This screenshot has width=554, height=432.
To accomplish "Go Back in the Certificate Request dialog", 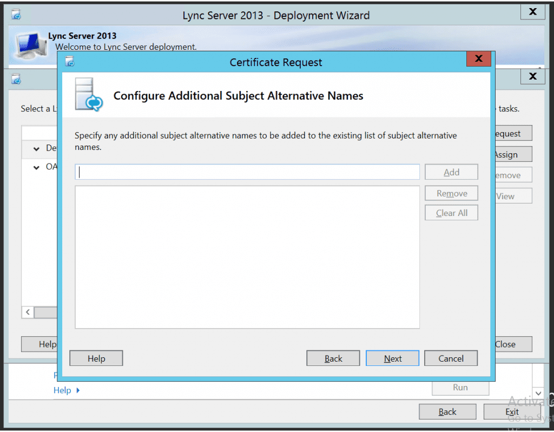I will [333, 358].
